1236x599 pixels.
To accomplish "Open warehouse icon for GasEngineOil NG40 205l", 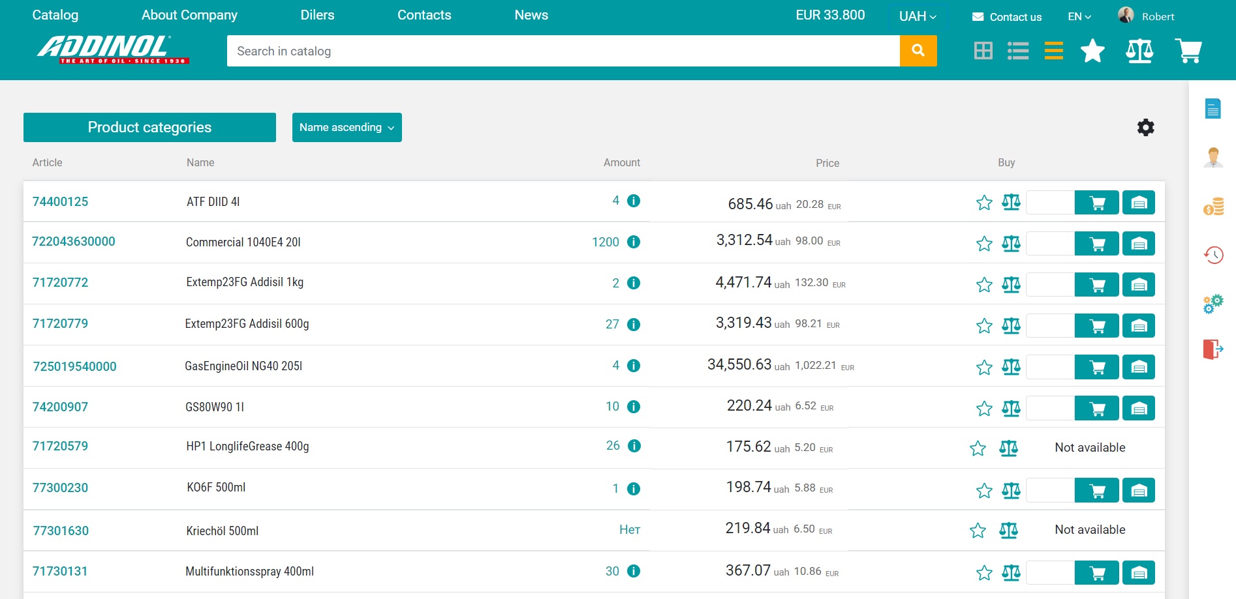I will tap(1139, 367).
